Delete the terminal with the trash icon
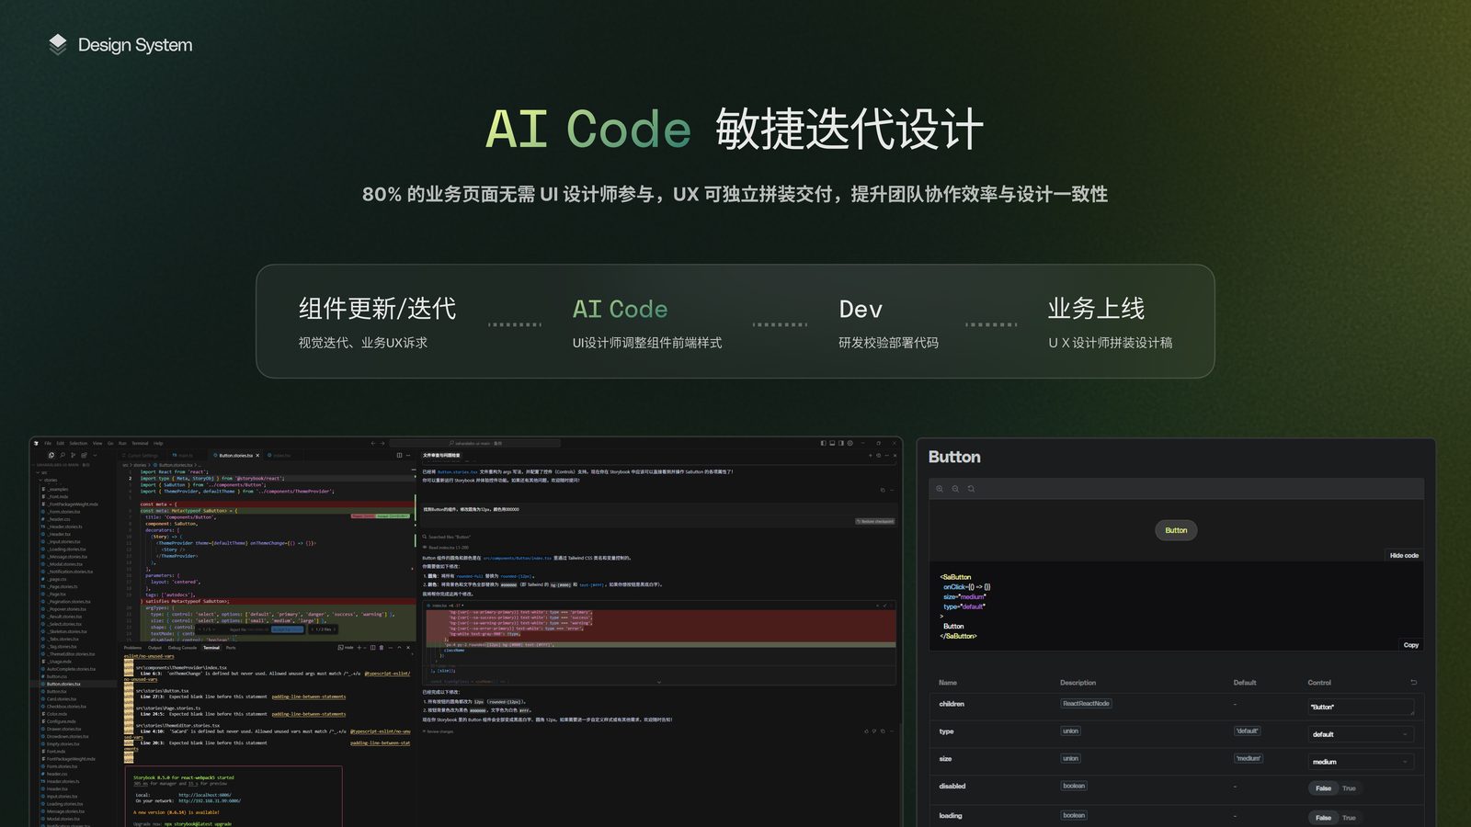Viewport: 1471px width, 827px height. pos(382,647)
